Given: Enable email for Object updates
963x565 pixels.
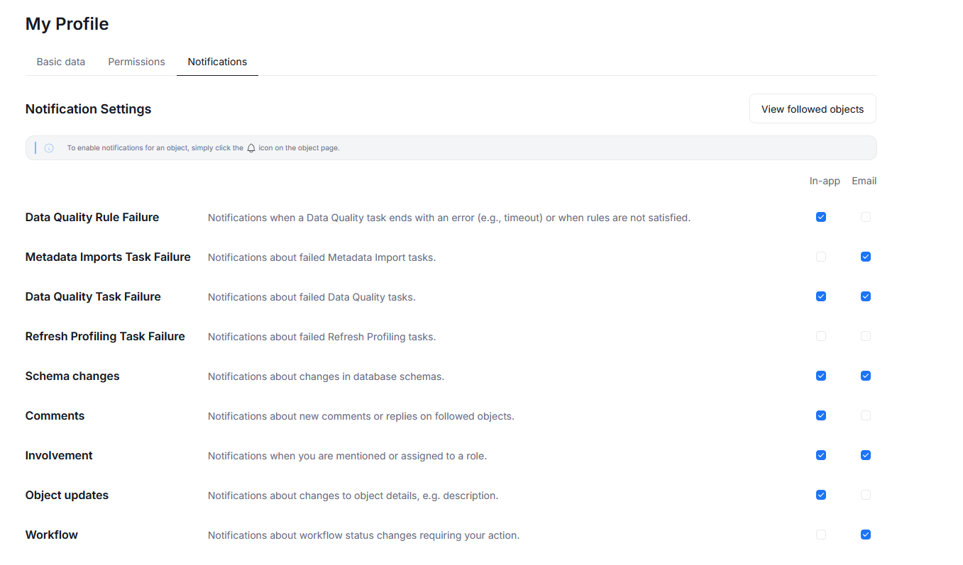Looking at the screenshot, I should tap(866, 495).
